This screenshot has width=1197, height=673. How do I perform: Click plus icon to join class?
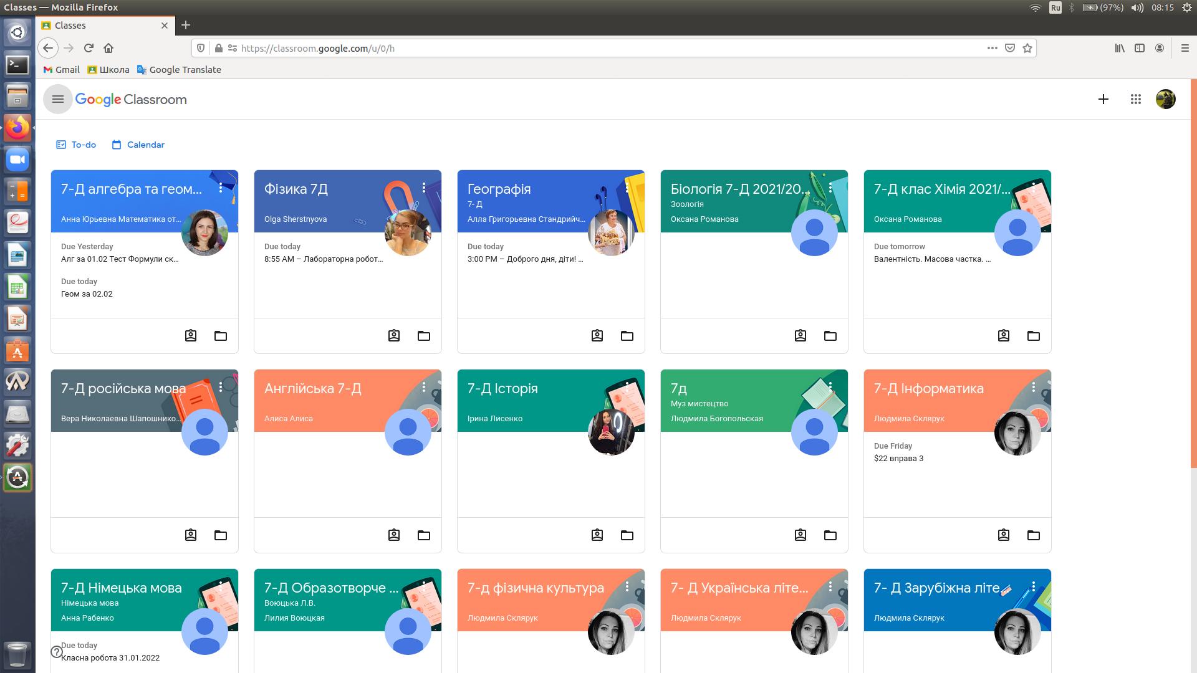pyautogui.click(x=1103, y=100)
